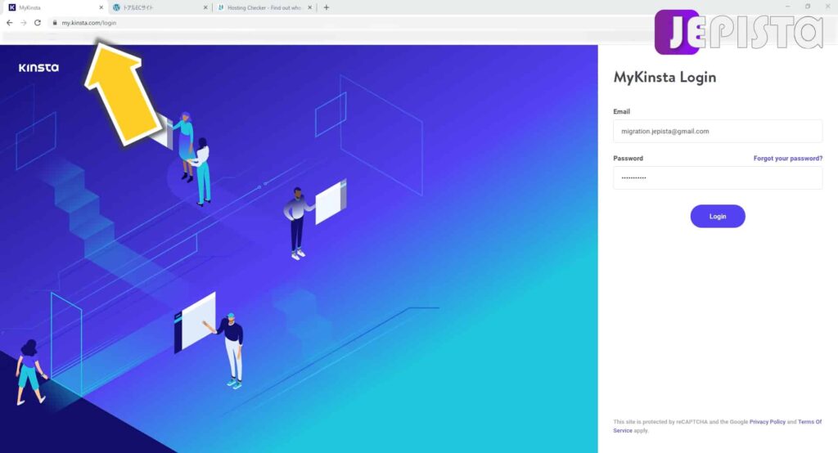Switch to the MyKinsta tab
Screen dimensions: 838x453
[53, 7]
